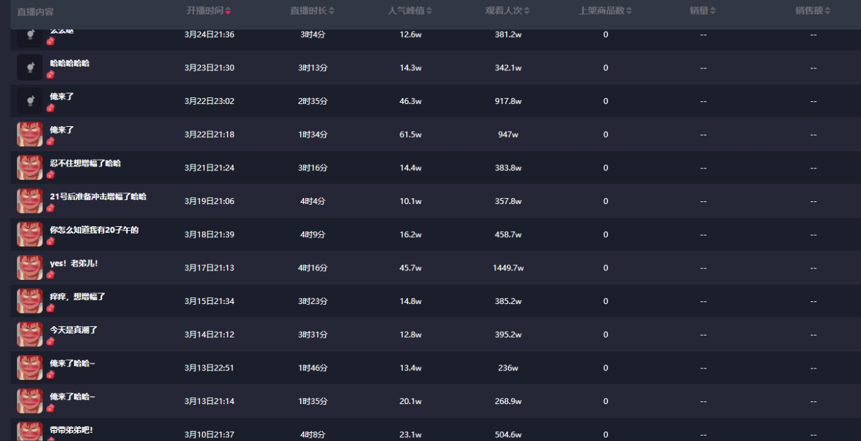Select the duration value 4时16分
Viewport: 861px width, 441px height.
(x=313, y=268)
